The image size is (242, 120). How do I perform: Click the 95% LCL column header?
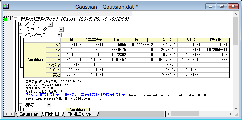pos(166,40)
